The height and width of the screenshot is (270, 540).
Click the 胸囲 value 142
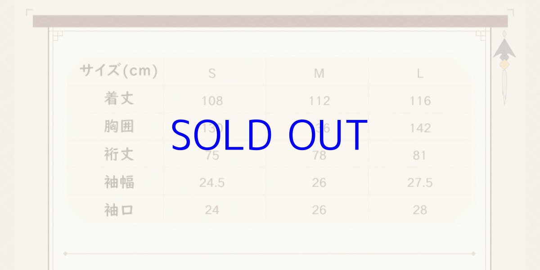click(420, 128)
